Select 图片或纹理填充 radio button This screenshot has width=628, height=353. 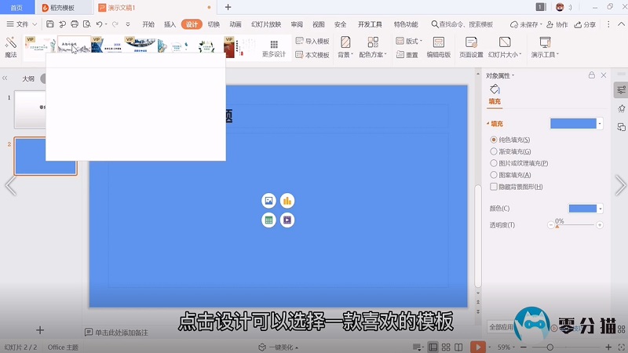click(x=494, y=163)
